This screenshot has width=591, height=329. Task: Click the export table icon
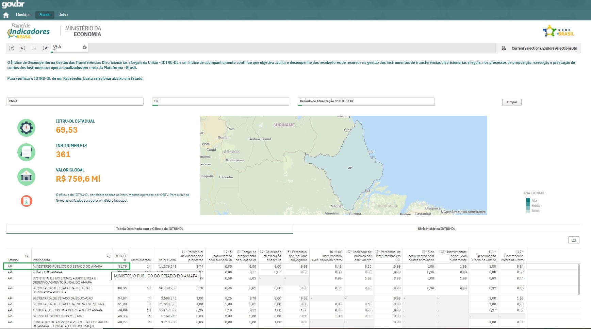[574, 240]
